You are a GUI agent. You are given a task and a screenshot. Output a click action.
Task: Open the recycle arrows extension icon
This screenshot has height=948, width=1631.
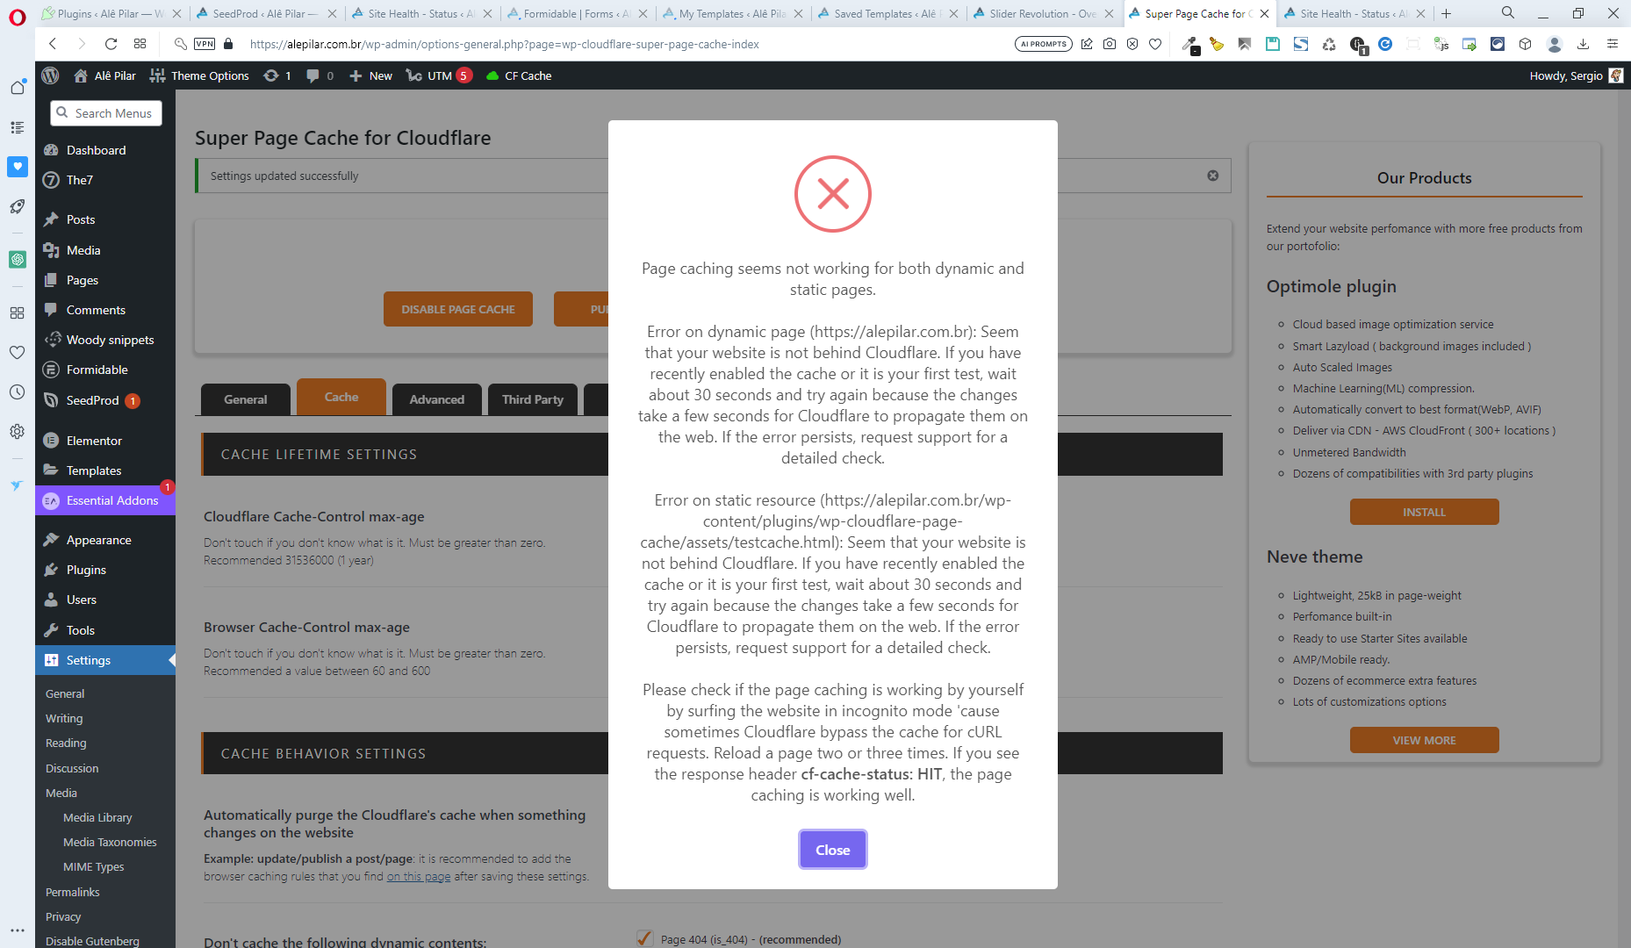pyautogui.click(x=1329, y=44)
